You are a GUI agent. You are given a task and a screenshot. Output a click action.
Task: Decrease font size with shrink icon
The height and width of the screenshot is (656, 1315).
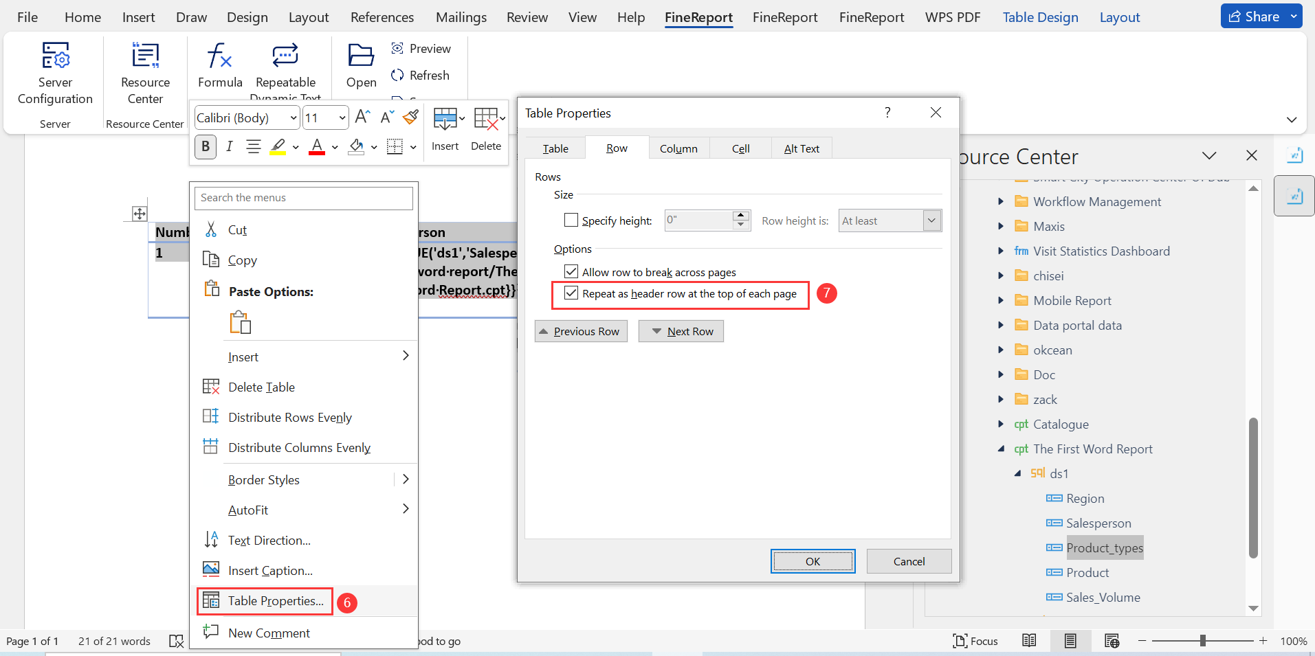pyautogui.click(x=387, y=117)
